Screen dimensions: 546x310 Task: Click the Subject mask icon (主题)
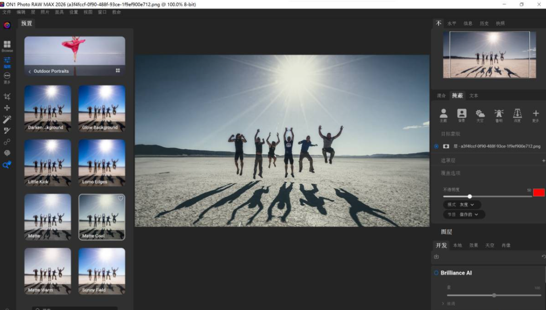pos(443,114)
